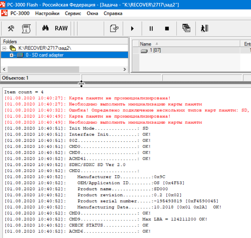Start the task with the Play button
Image resolution: width=251 pixels, height=238 pixels.
click(132, 29)
